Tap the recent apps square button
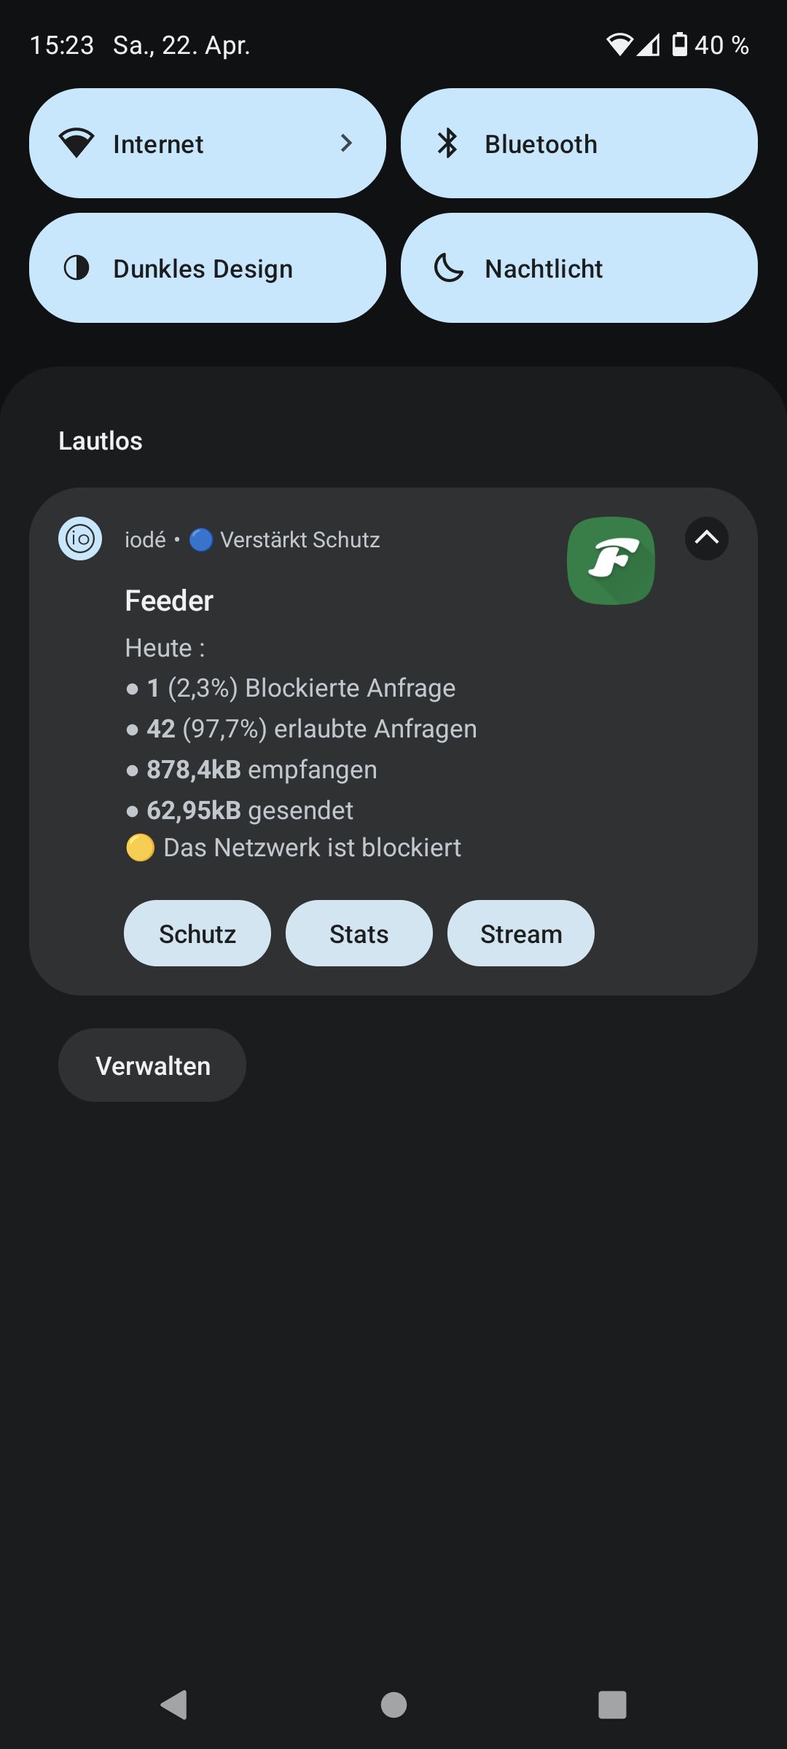Image resolution: width=787 pixels, height=1749 pixels. (x=612, y=1705)
